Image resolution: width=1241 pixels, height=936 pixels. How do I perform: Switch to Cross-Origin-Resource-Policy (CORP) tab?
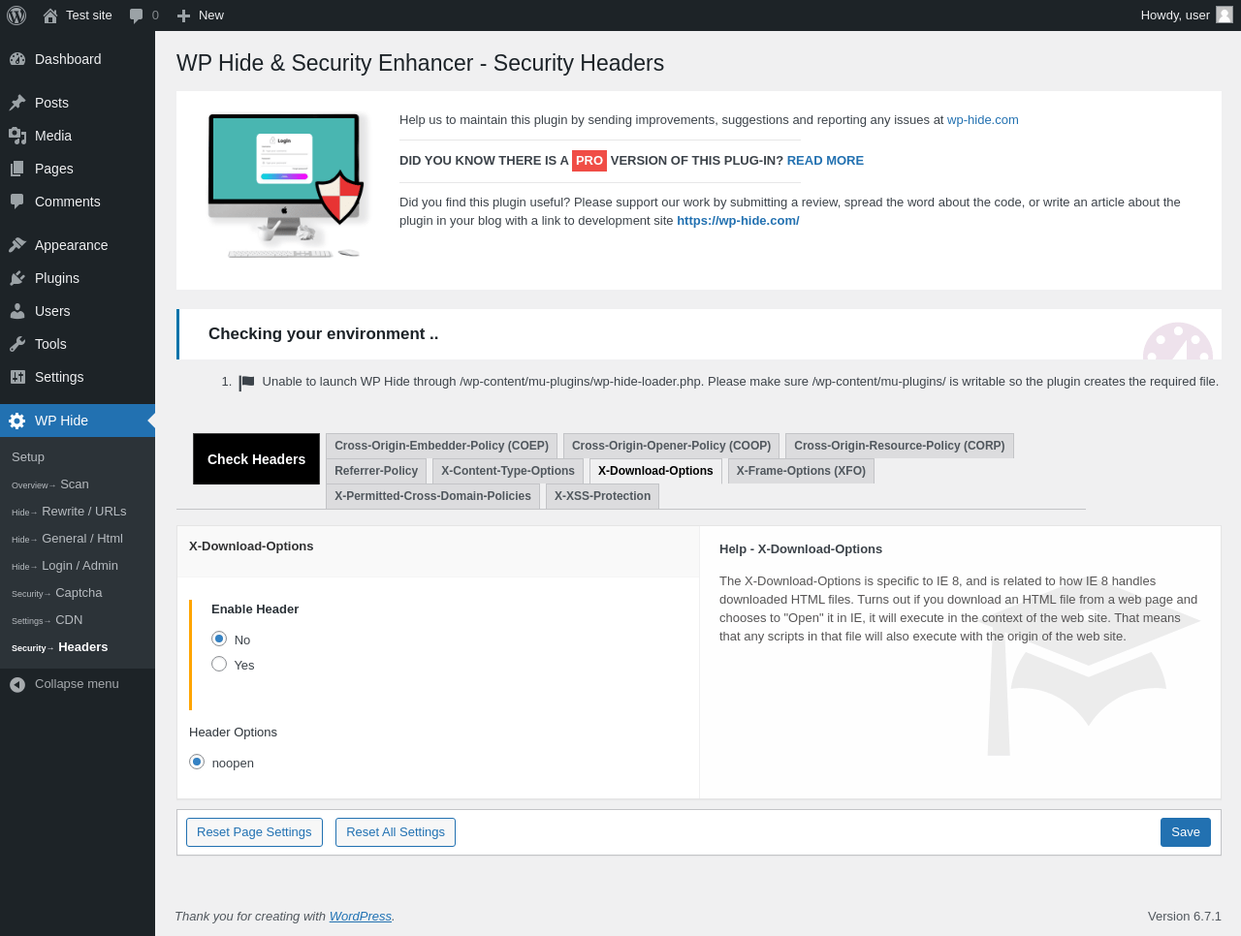(x=900, y=446)
